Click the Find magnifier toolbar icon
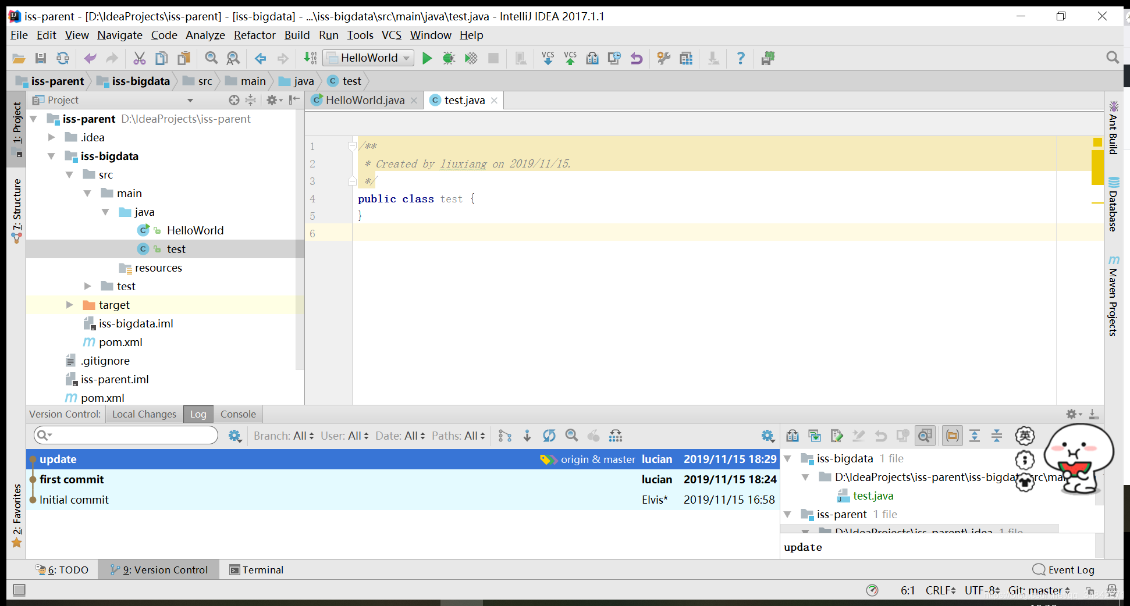 211,58
